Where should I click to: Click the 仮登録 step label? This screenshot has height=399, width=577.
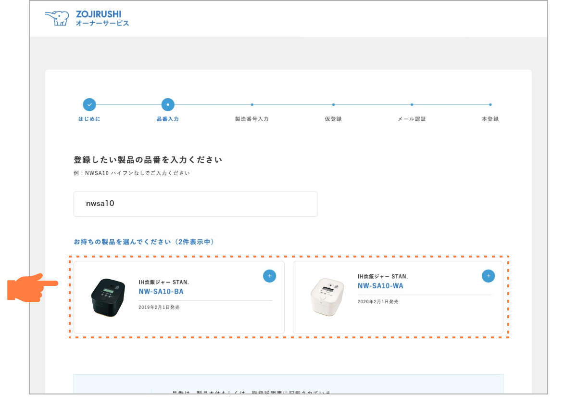[333, 119]
